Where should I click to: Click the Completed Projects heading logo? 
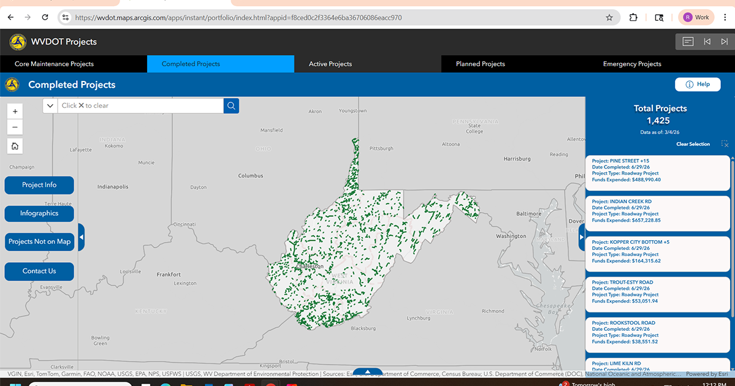point(12,85)
